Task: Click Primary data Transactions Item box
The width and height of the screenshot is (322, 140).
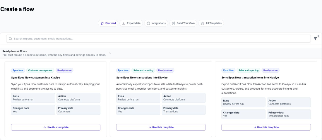Action: pos(289,114)
